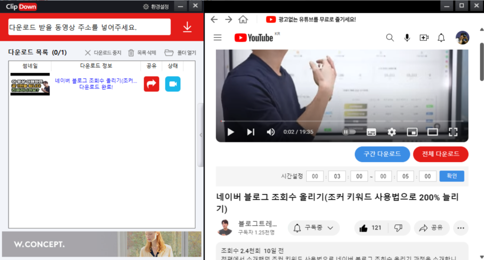The image size is (484, 260).
Task: Open YouTube notifications bell
Action: [441, 37]
